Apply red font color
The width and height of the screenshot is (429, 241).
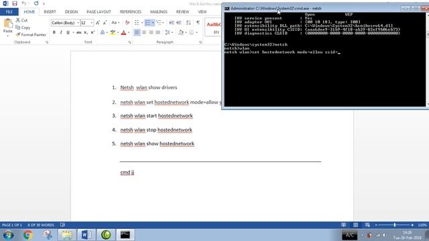point(123,33)
